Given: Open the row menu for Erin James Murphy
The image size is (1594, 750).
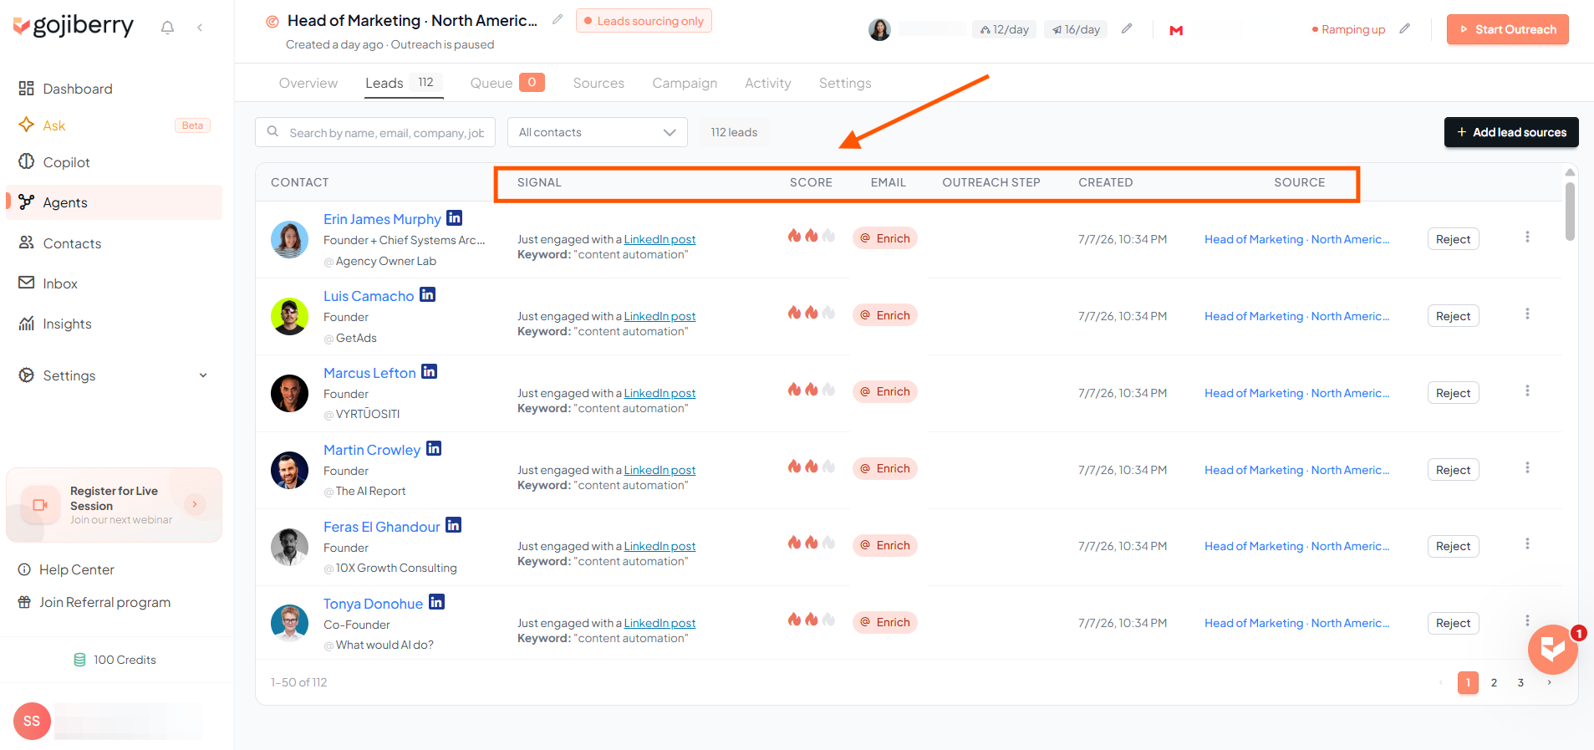Looking at the screenshot, I should click(1527, 237).
